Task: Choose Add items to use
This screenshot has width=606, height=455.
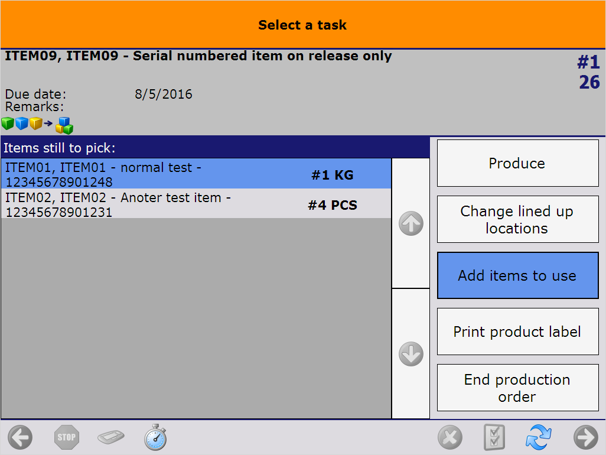Action: pyautogui.click(x=517, y=275)
